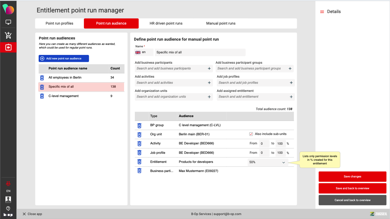Click 'Add new point run audience' button
The width and height of the screenshot is (390, 219).
64,59
